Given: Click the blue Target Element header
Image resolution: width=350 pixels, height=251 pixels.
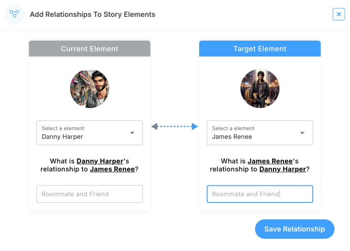Looking at the screenshot, I should click(260, 49).
